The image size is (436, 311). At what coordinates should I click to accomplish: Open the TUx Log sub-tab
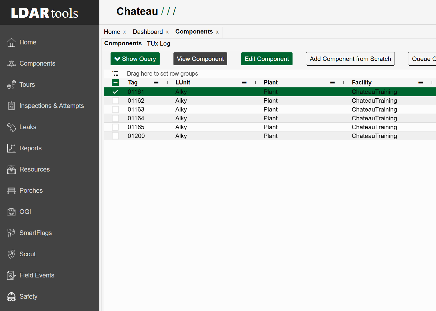[158, 44]
